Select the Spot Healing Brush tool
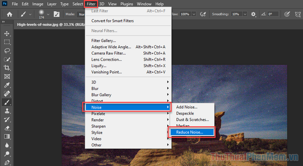303x166 pixels. point(7,94)
